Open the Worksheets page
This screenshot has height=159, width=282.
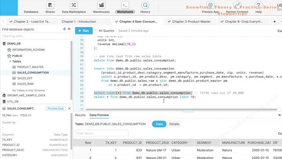[125, 8]
